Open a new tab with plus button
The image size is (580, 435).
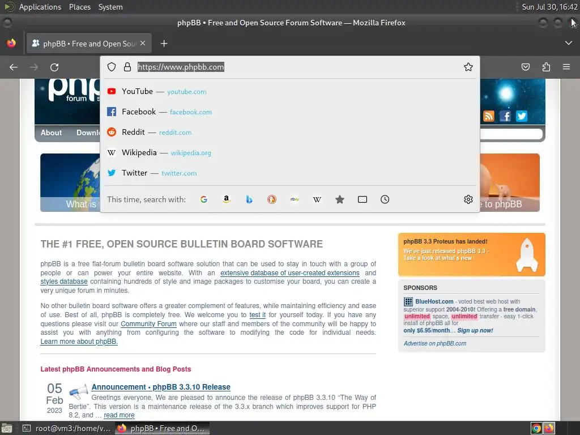pos(164,44)
